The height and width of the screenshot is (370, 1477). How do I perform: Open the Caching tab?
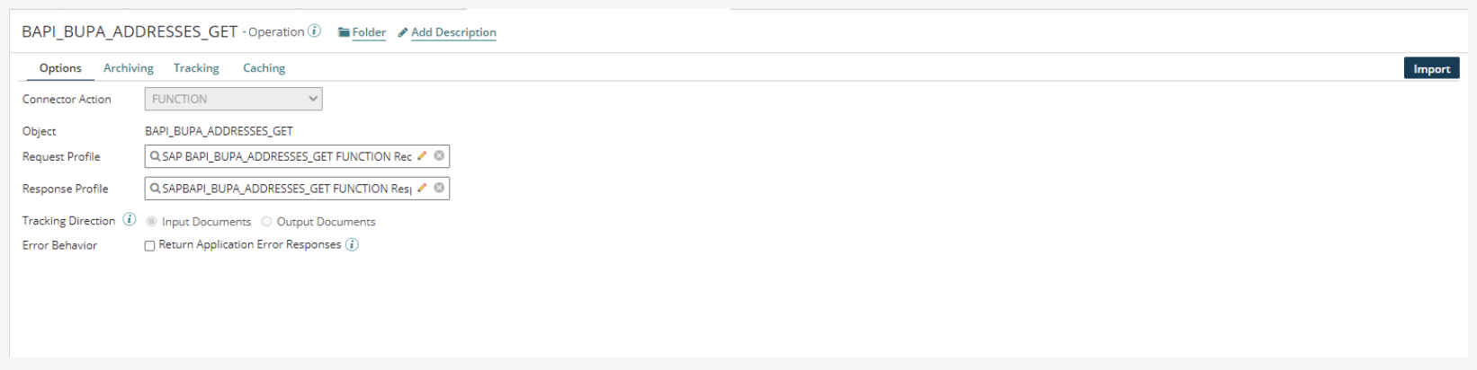coord(264,68)
